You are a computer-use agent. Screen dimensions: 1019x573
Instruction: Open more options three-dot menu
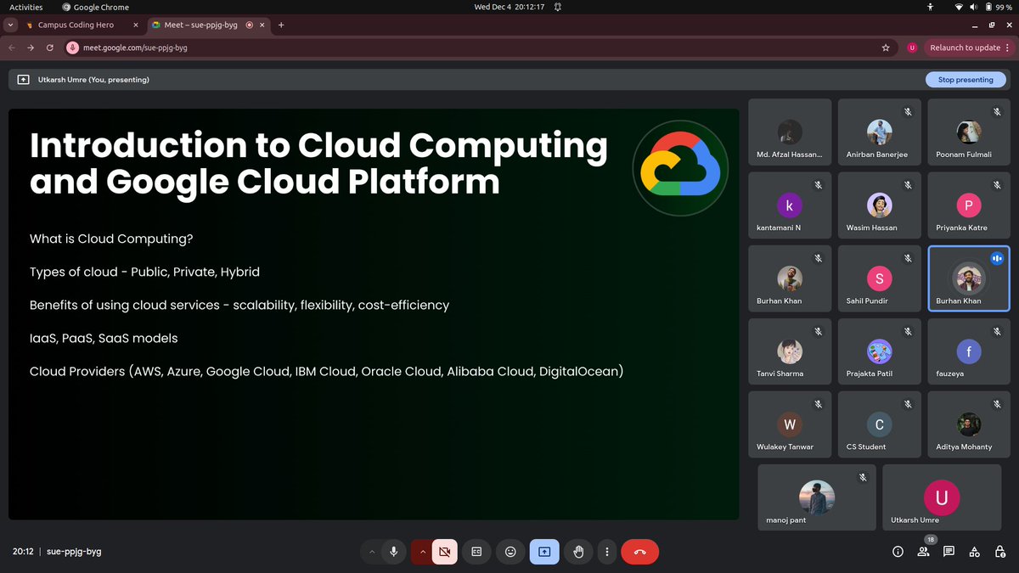606,552
